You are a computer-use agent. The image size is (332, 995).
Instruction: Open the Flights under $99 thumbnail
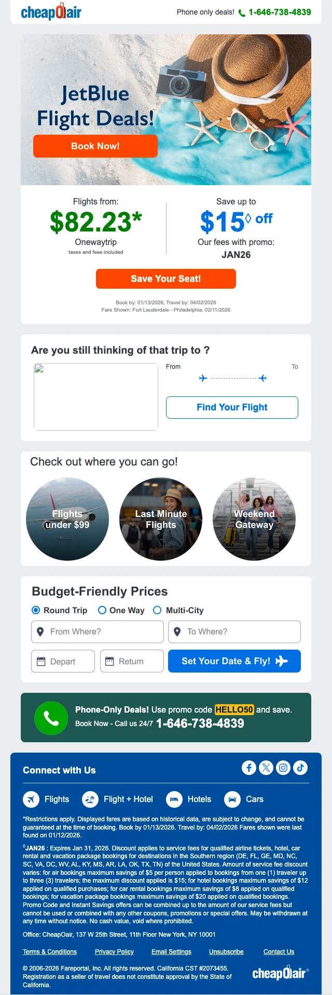tap(67, 519)
